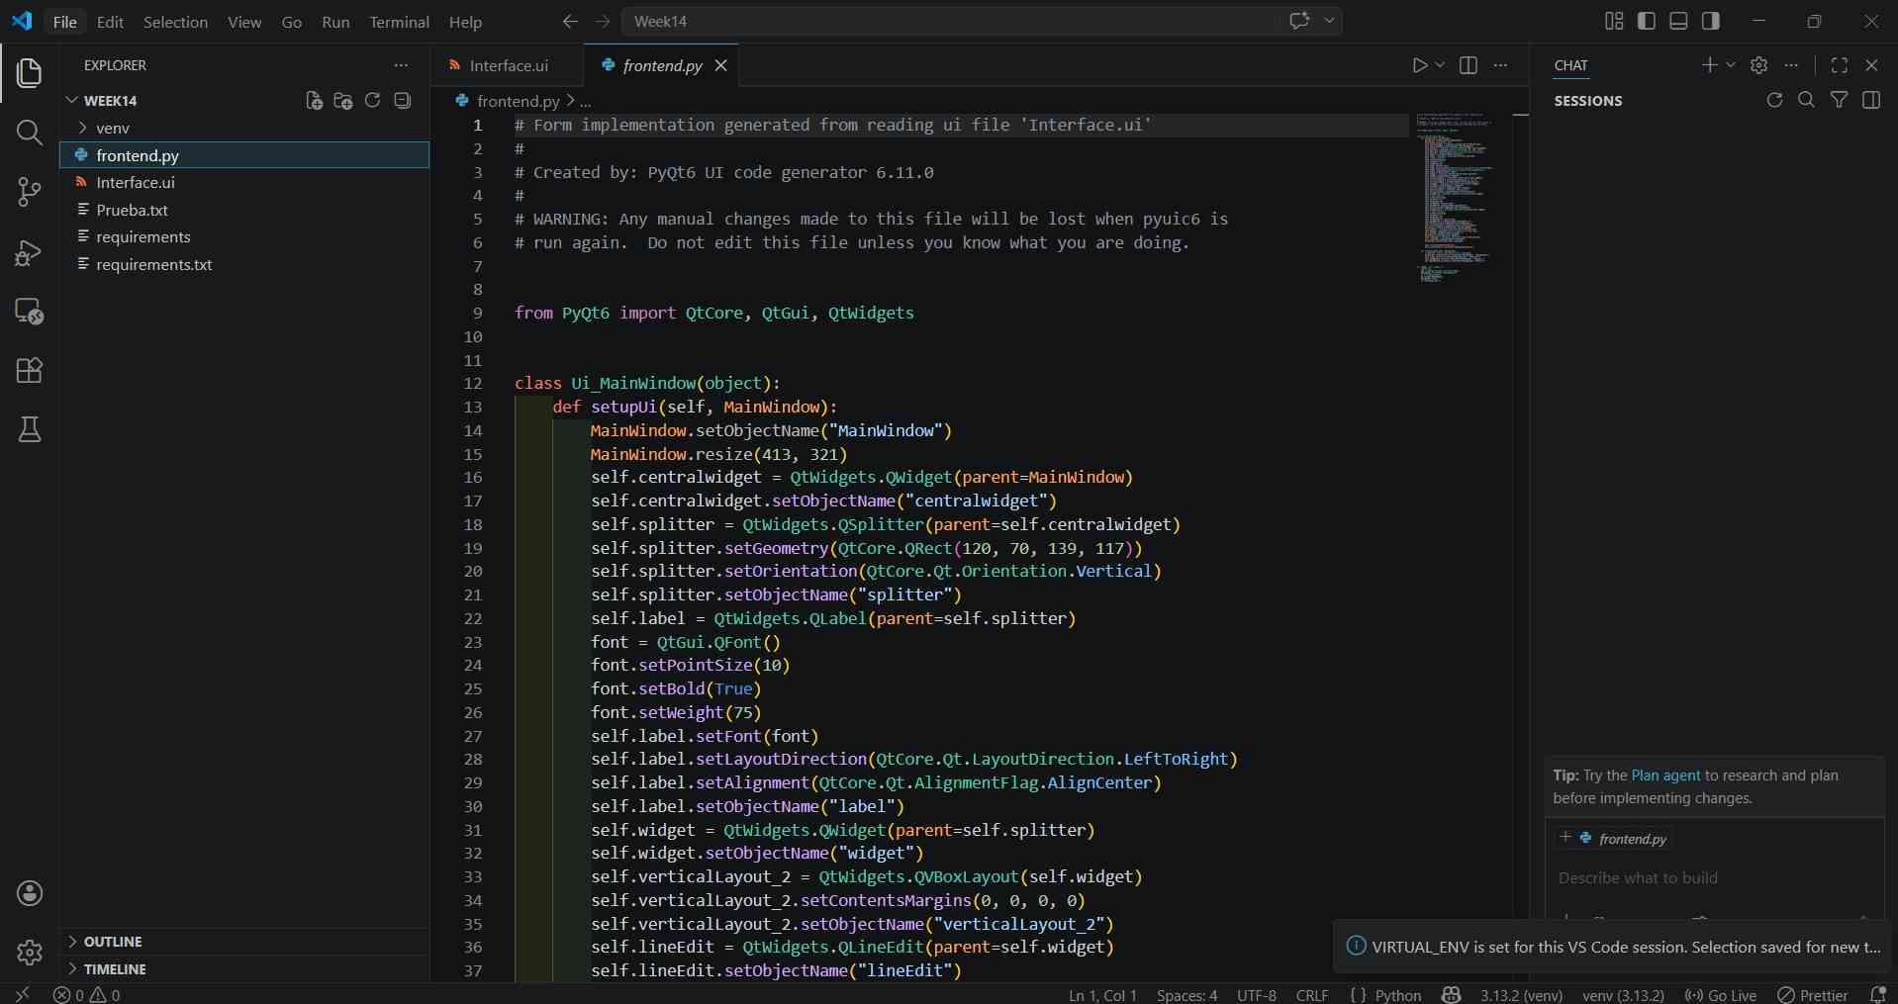Open Explorer views and more actions menu
Screen dimensions: 1898x1004
click(x=401, y=65)
